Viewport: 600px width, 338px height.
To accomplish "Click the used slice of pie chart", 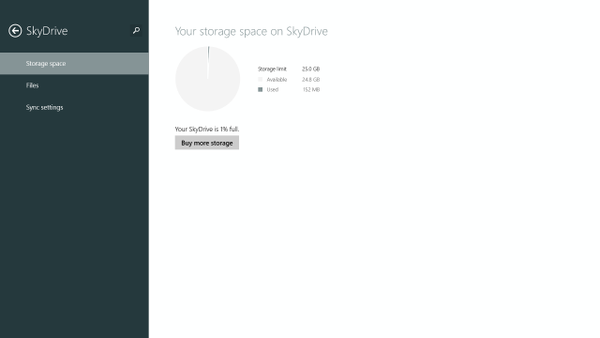I will click(x=208, y=57).
